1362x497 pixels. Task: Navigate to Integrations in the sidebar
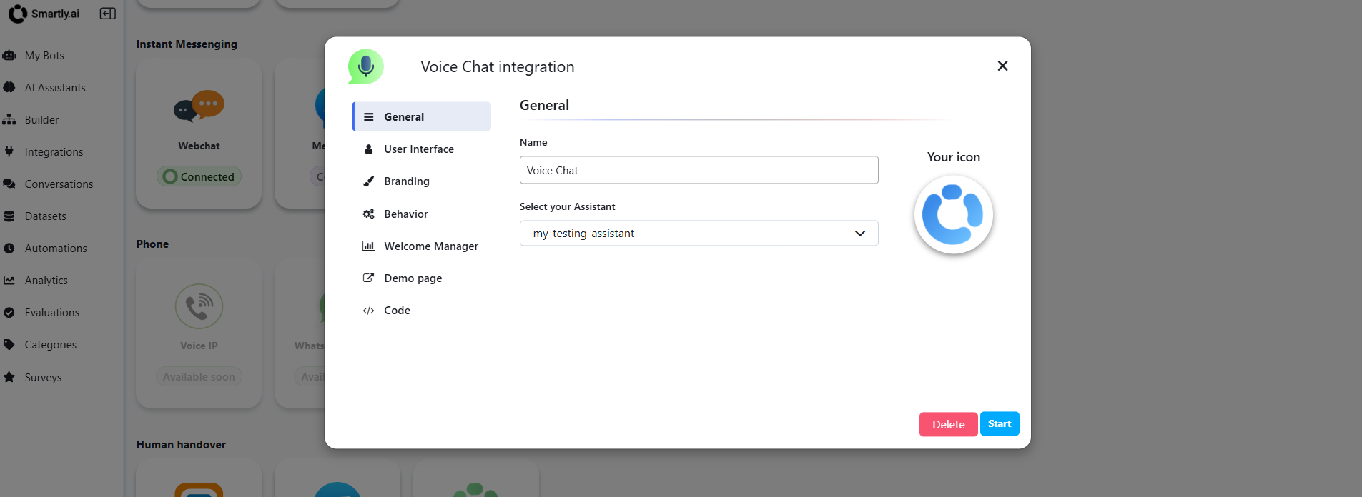click(54, 151)
